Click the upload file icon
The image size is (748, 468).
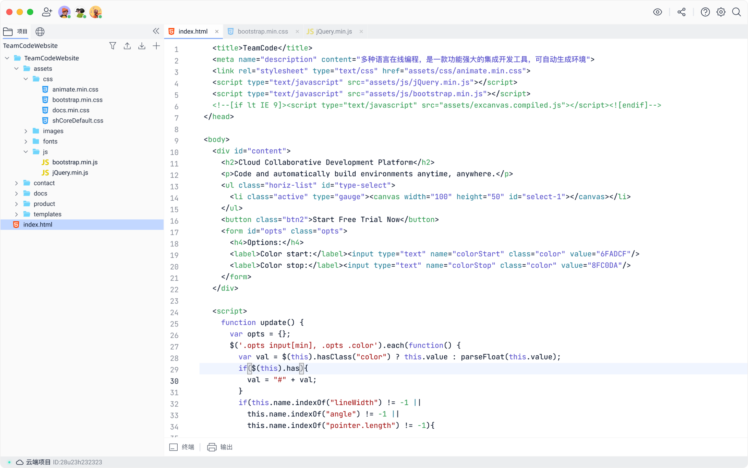point(127,46)
